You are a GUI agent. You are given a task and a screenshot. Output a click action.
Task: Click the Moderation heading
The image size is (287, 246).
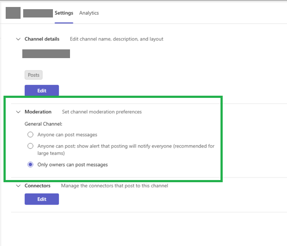point(38,112)
